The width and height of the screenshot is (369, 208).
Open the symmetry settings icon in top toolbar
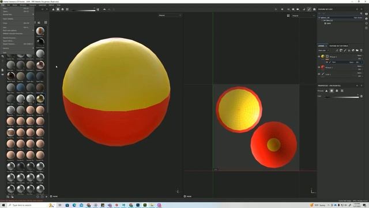[104, 9]
